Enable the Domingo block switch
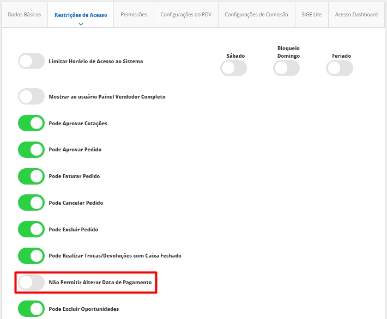This screenshot has height=319, width=387. pyautogui.click(x=287, y=68)
